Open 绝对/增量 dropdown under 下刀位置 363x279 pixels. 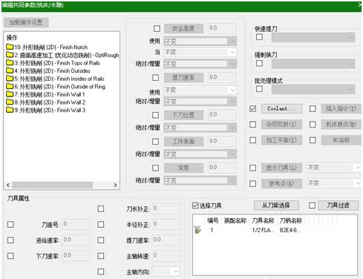coord(200,128)
